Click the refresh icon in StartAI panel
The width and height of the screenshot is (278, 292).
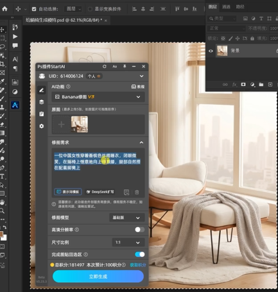point(105,67)
